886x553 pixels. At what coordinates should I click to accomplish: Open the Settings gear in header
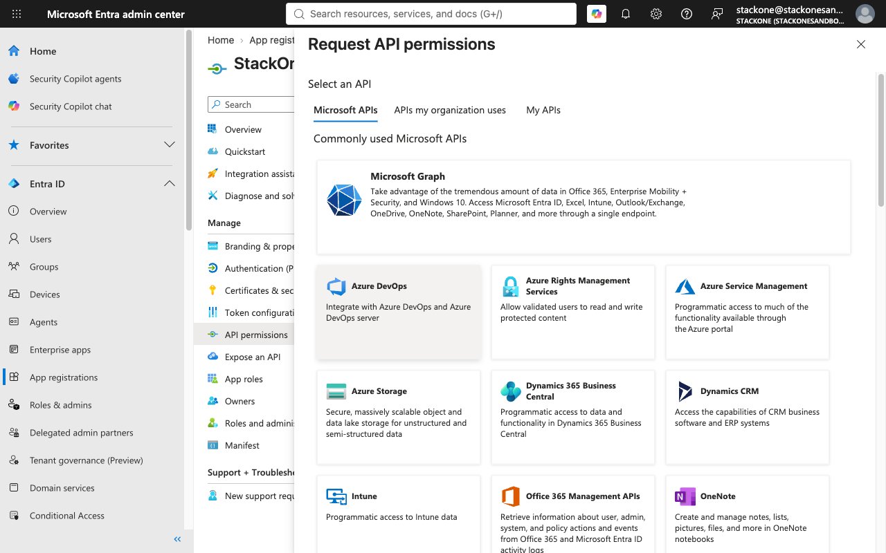656,14
